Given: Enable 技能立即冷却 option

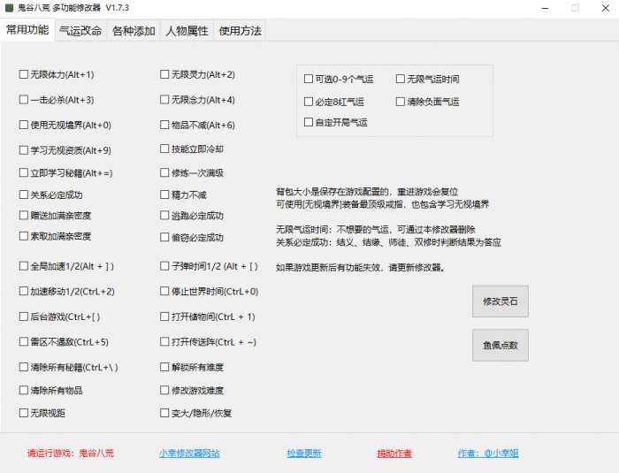Looking at the screenshot, I should pos(192,149).
